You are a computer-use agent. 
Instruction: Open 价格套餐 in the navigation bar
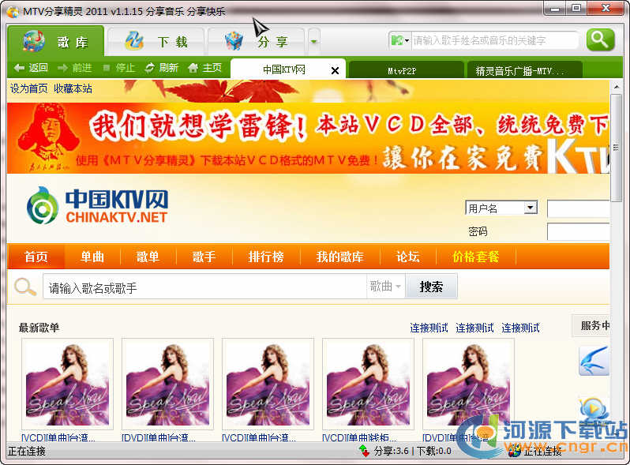(x=475, y=257)
